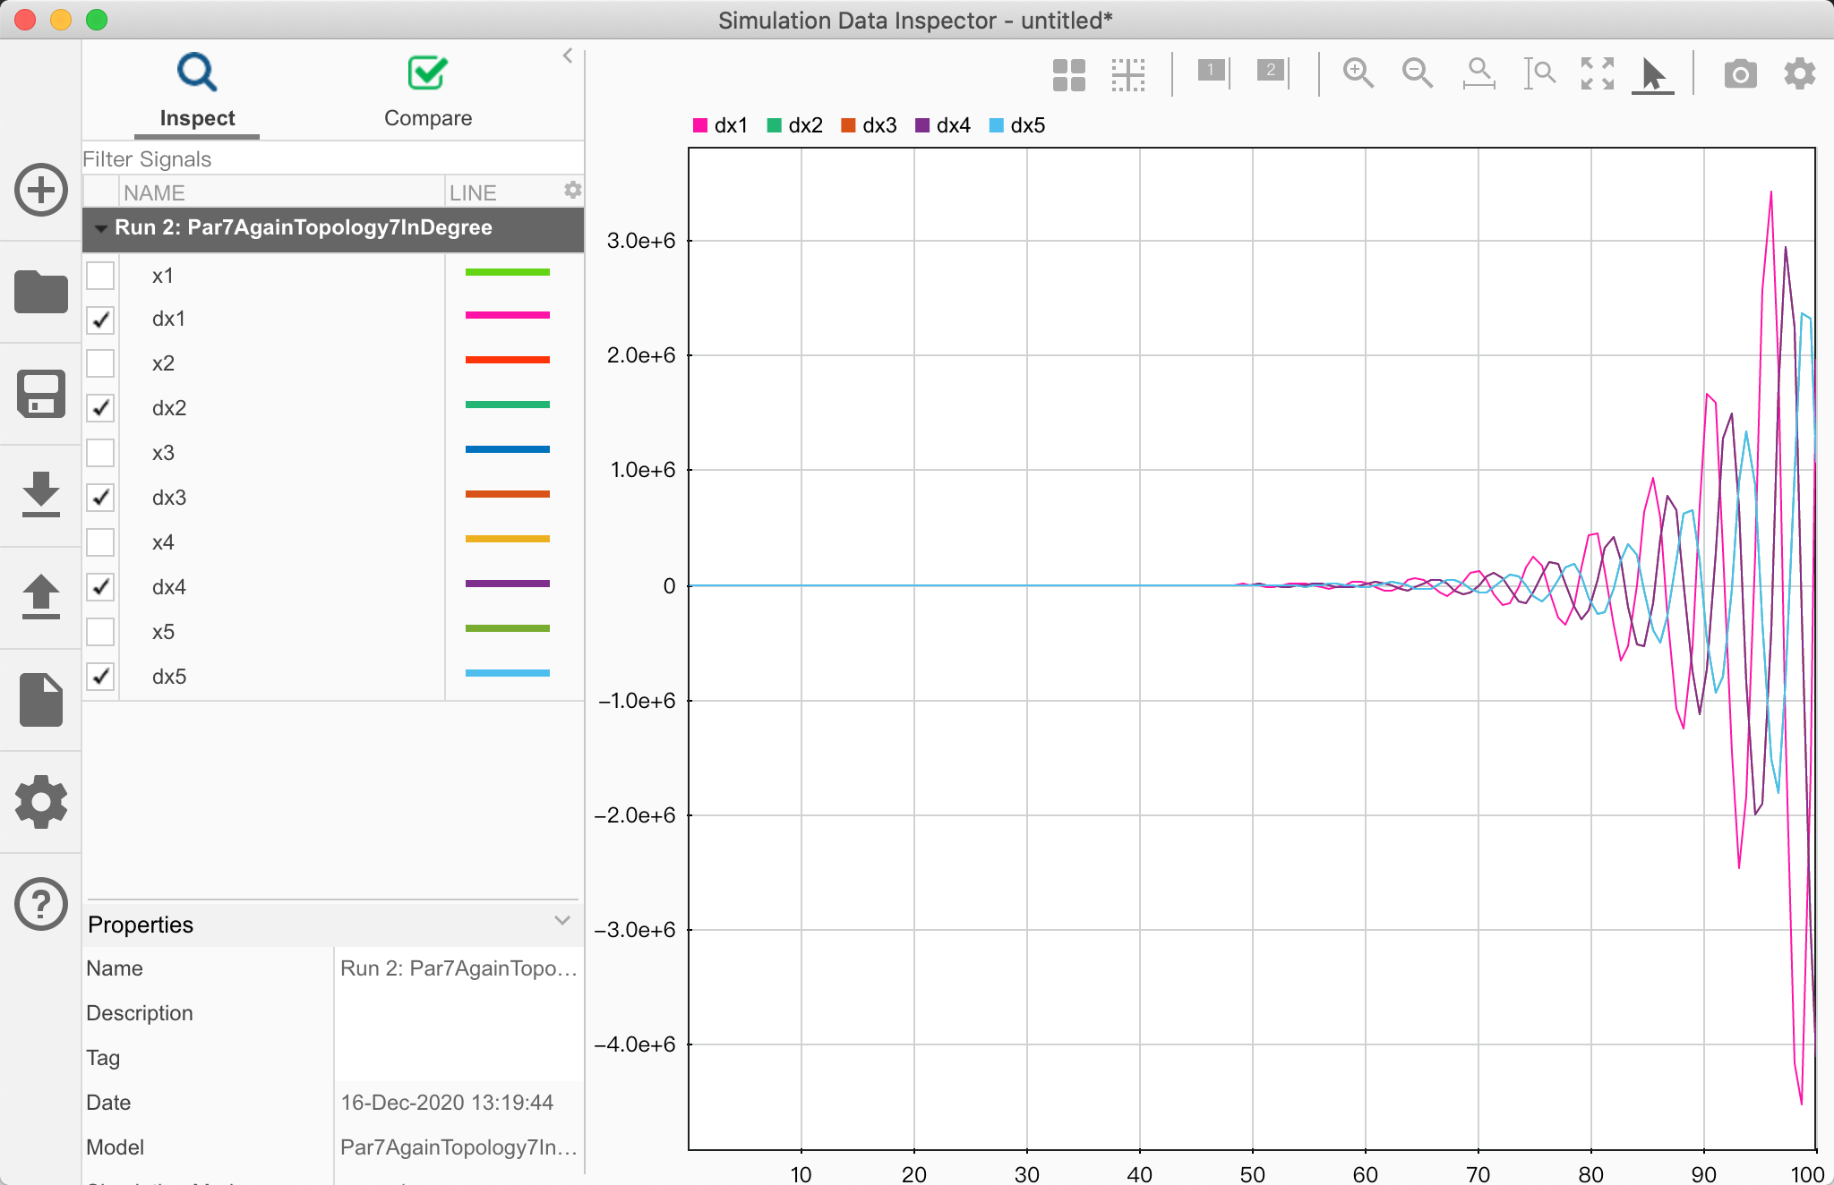This screenshot has height=1185, width=1834.
Task: Select the data cursor pointer tool
Action: [x=1652, y=74]
